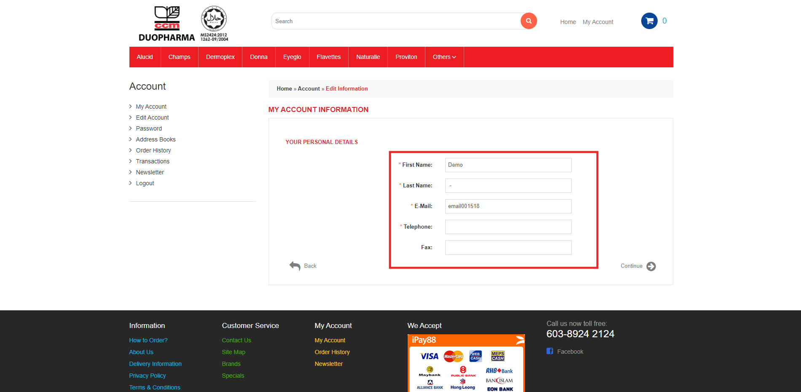Focus the Telephone input field
This screenshot has width=801, height=392.
coord(508,227)
